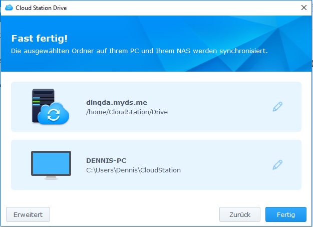Finish setup with the Fertig button
This screenshot has height=227, width=313.
(x=286, y=214)
